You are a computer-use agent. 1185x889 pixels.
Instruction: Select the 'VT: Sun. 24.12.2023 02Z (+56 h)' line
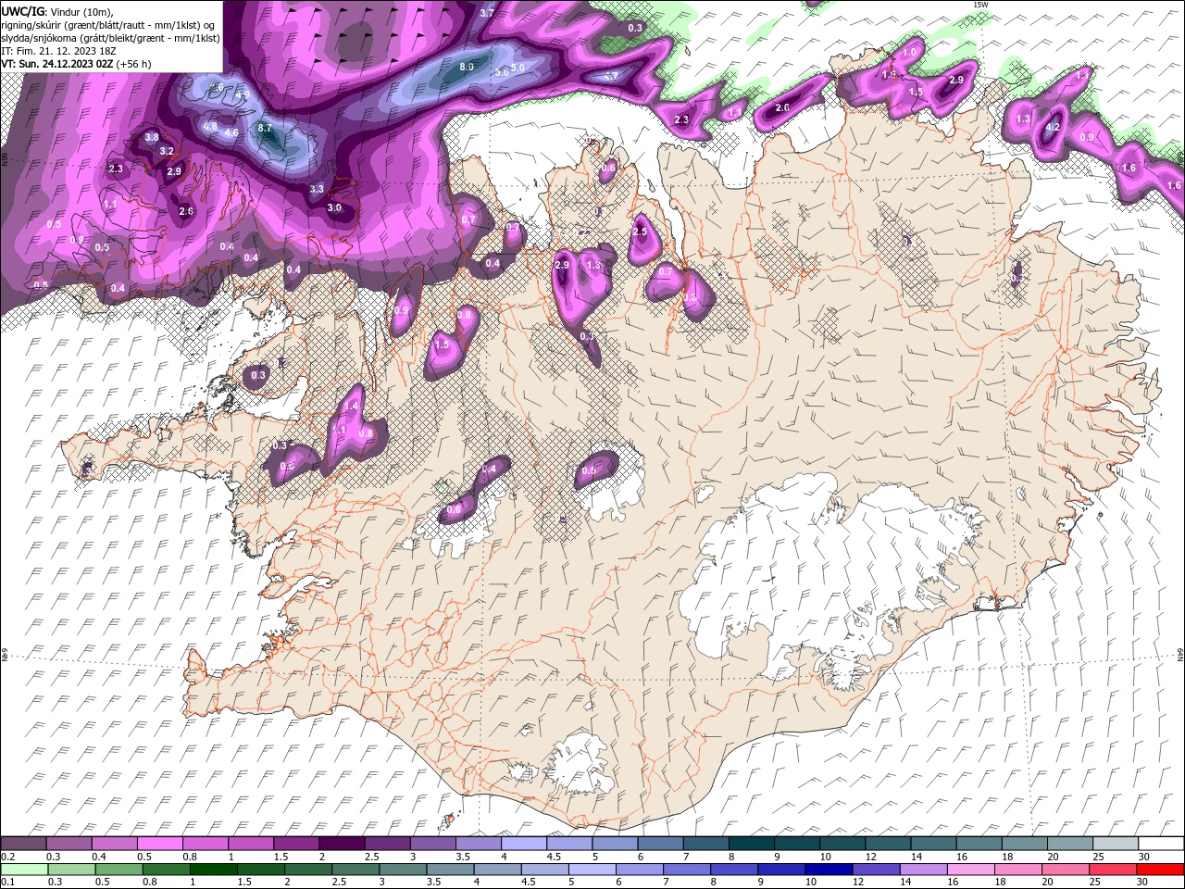click(76, 64)
